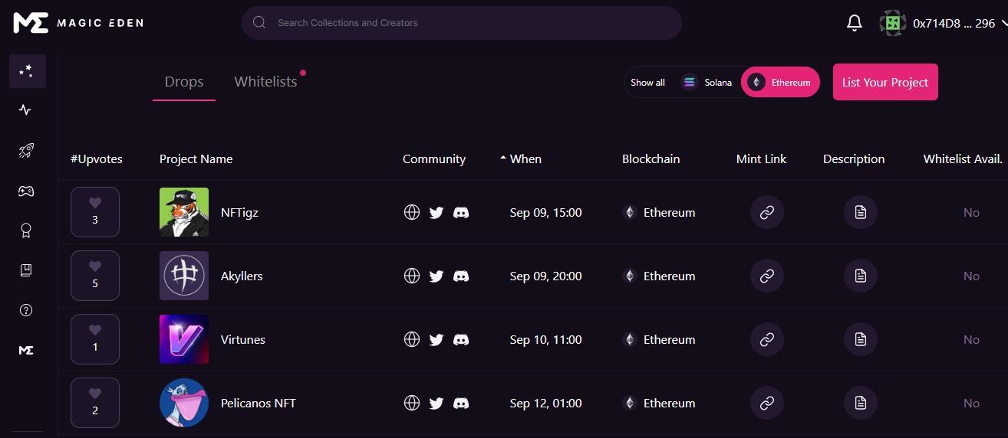The width and height of the screenshot is (1008, 438).
Task: Open the Pelicanos NFT project name link
Action: 258,404
